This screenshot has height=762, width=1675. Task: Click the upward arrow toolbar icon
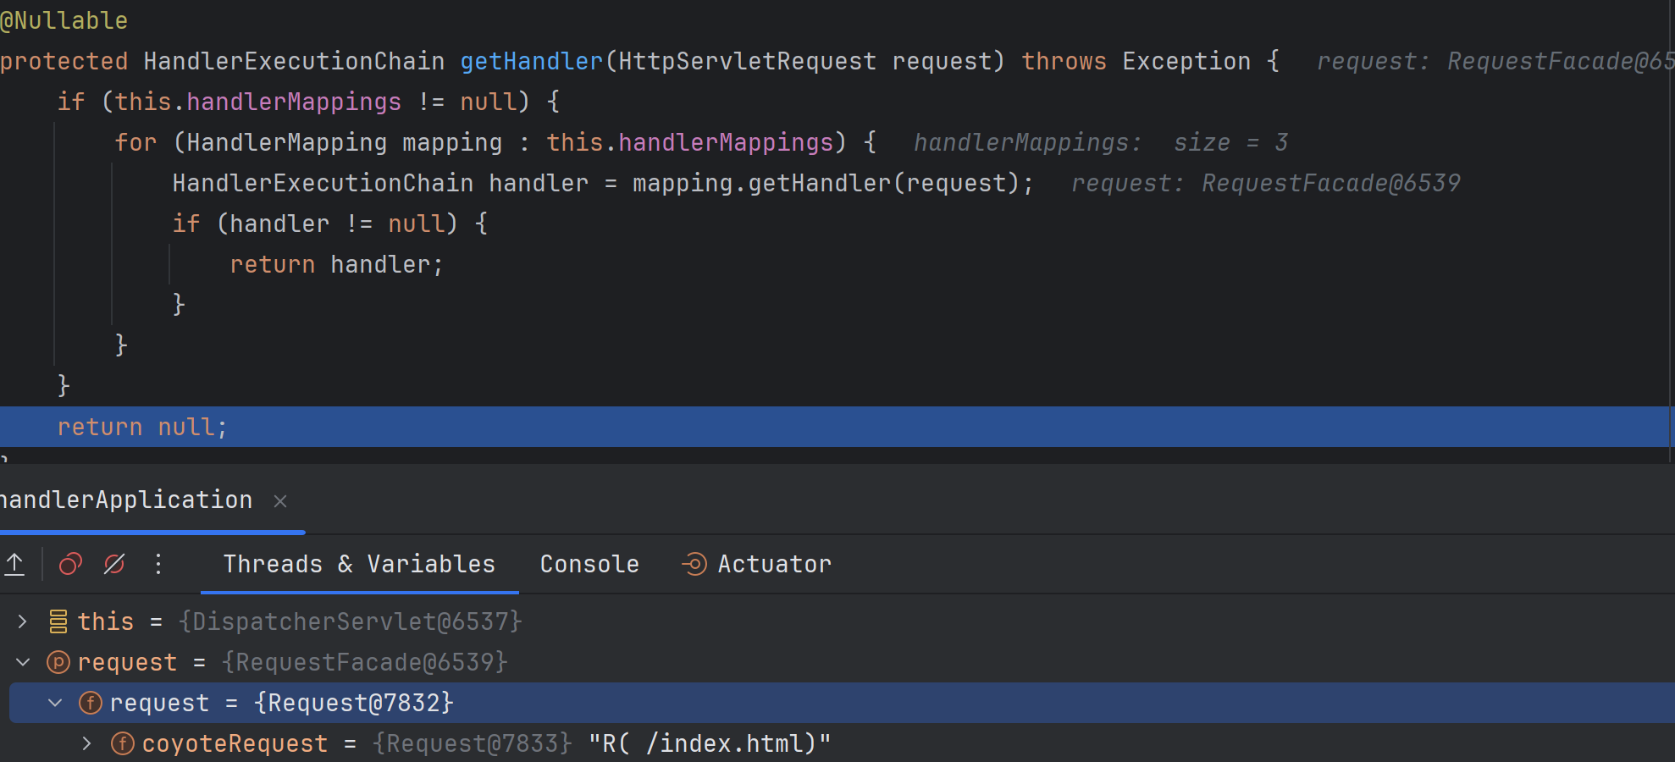click(x=15, y=564)
